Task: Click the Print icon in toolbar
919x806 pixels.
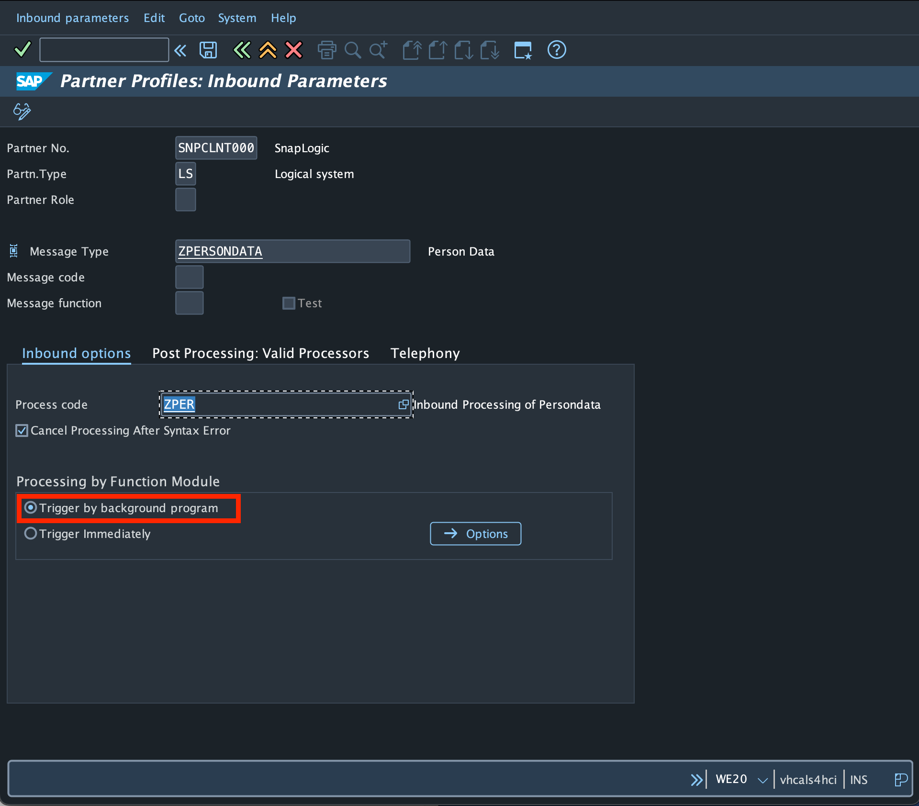Action: [x=327, y=50]
